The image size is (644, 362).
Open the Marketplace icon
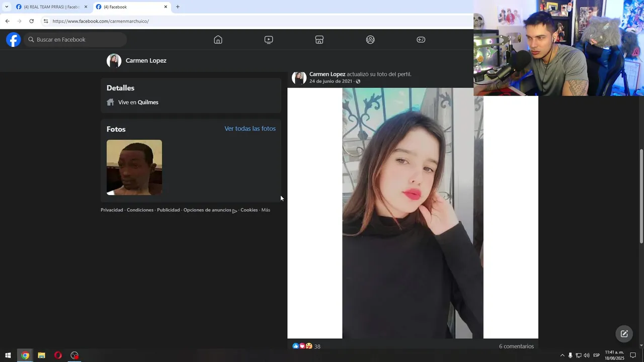(x=319, y=40)
